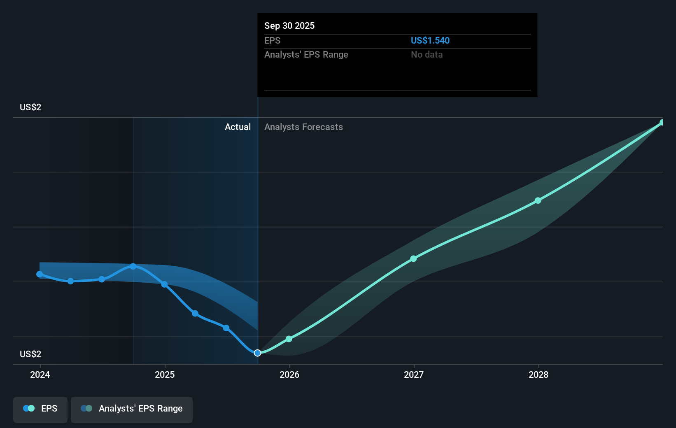
Task: Click the Sep 30 2025 tooltip date heading
Action: coord(289,26)
